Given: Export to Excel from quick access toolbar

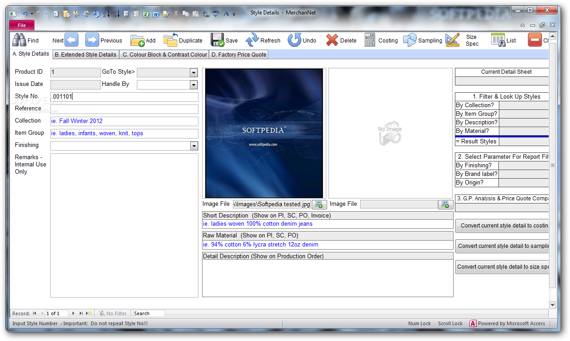Looking at the screenshot, I should 146,14.
